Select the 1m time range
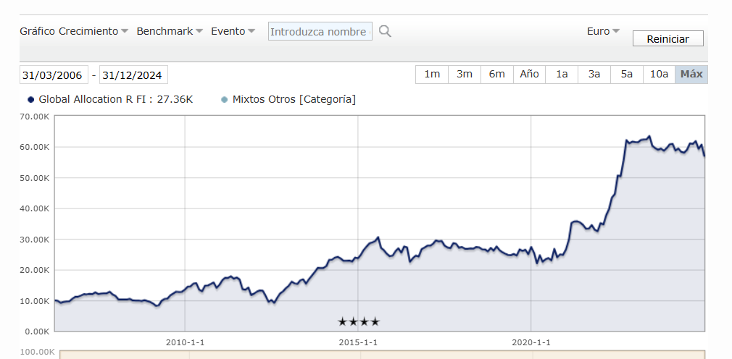Image resolution: width=732 pixels, height=359 pixels. (432, 74)
